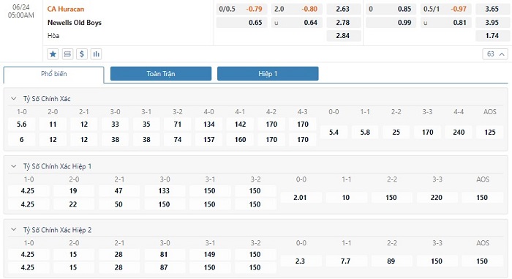The height and width of the screenshot is (279, 512).
Task: Click the dollar sign bet icon
Action: pyautogui.click(x=82, y=54)
